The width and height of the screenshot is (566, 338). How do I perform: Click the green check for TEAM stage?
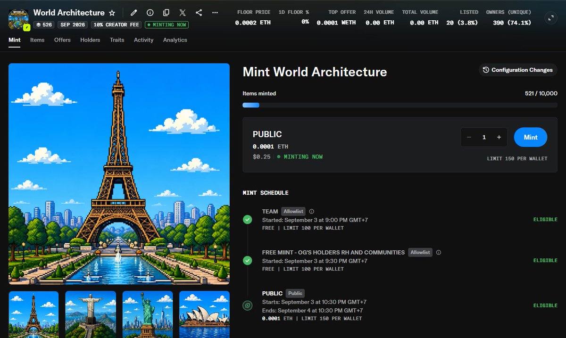tap(247, 219)
